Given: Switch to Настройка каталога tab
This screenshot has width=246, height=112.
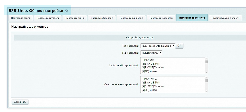Looking at the screenshot, I should point(48,18).
